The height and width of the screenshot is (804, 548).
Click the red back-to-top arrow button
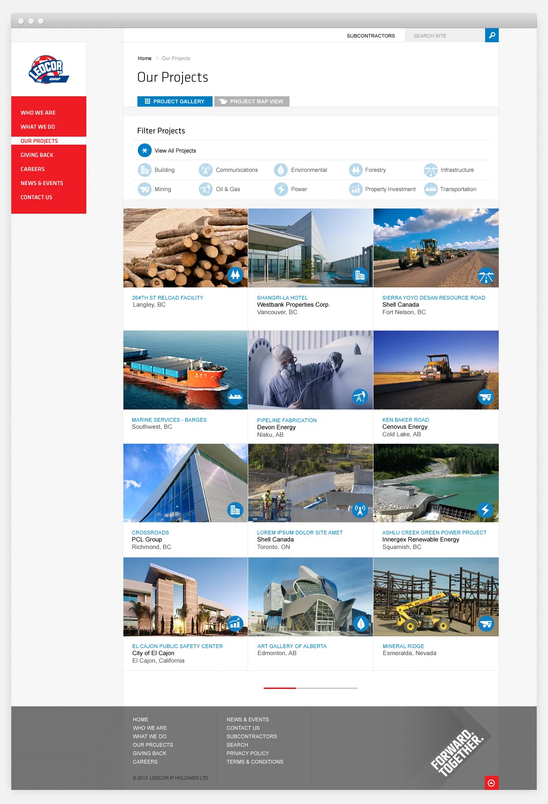pos(492,783)
